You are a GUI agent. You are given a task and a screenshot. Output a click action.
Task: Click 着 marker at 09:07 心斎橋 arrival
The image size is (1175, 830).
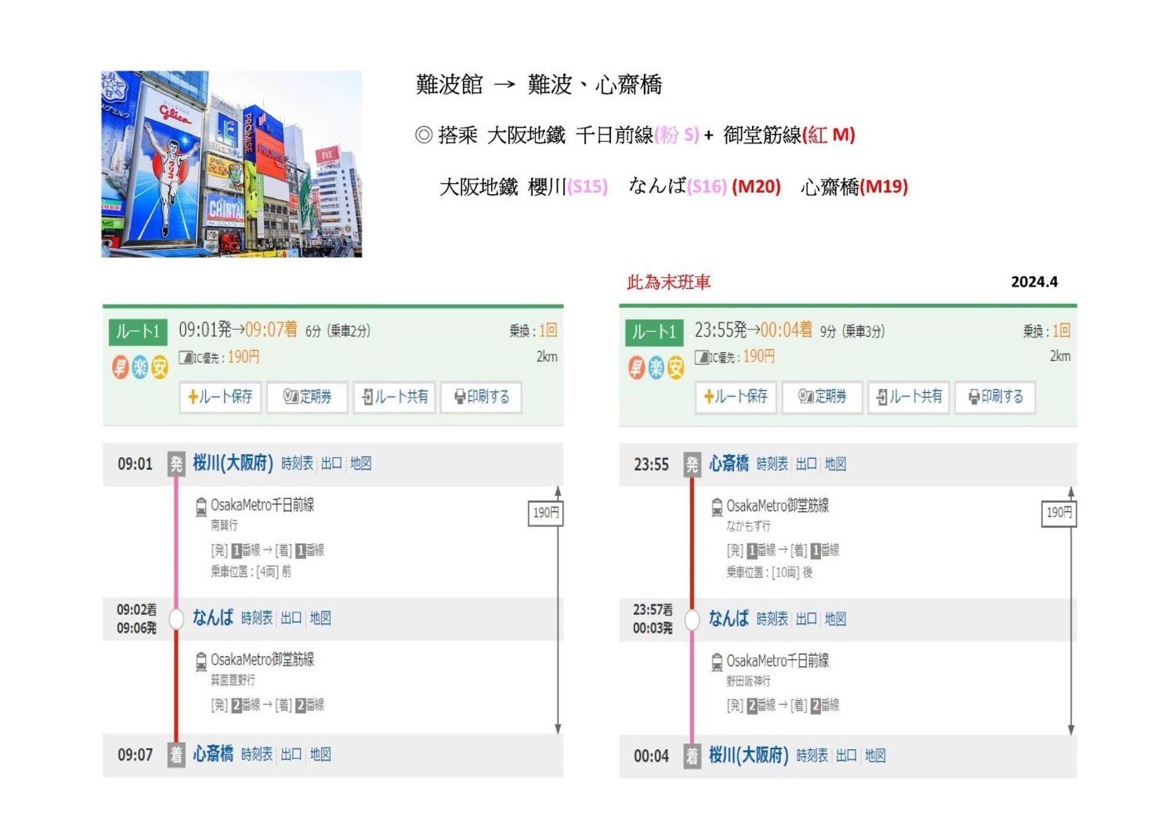click(176, 755)
